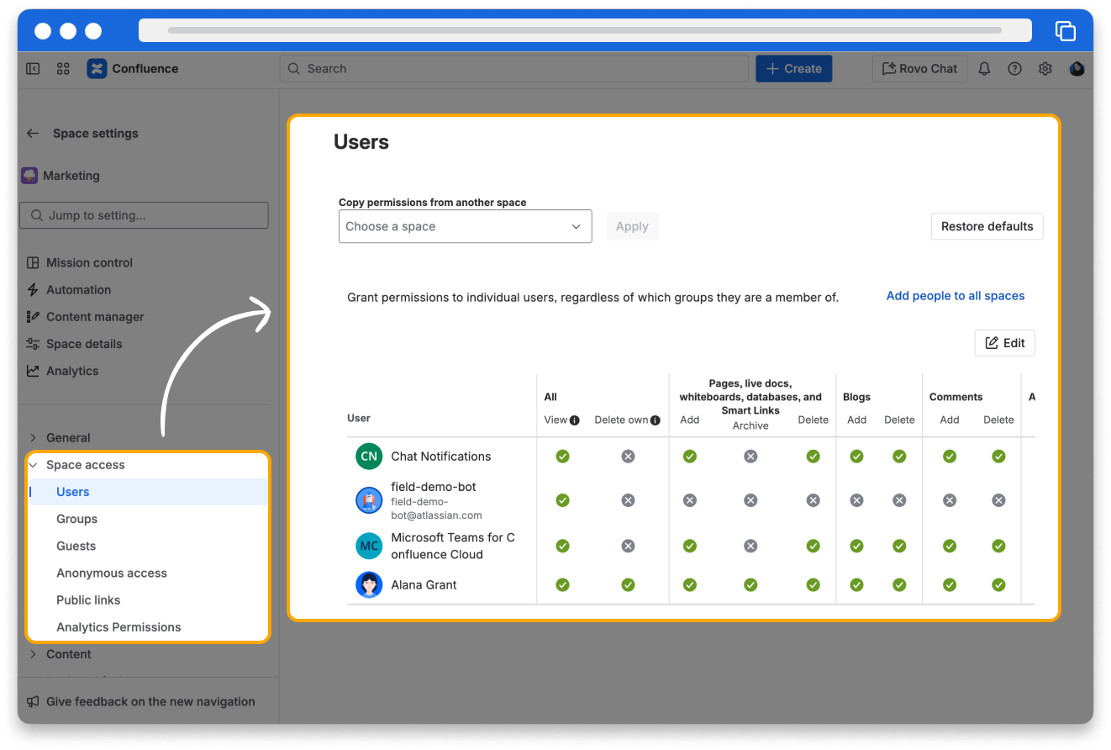Toggle Alana Grant's Delete own permission
The image size is (1111, 750).
tap(628, 584)
